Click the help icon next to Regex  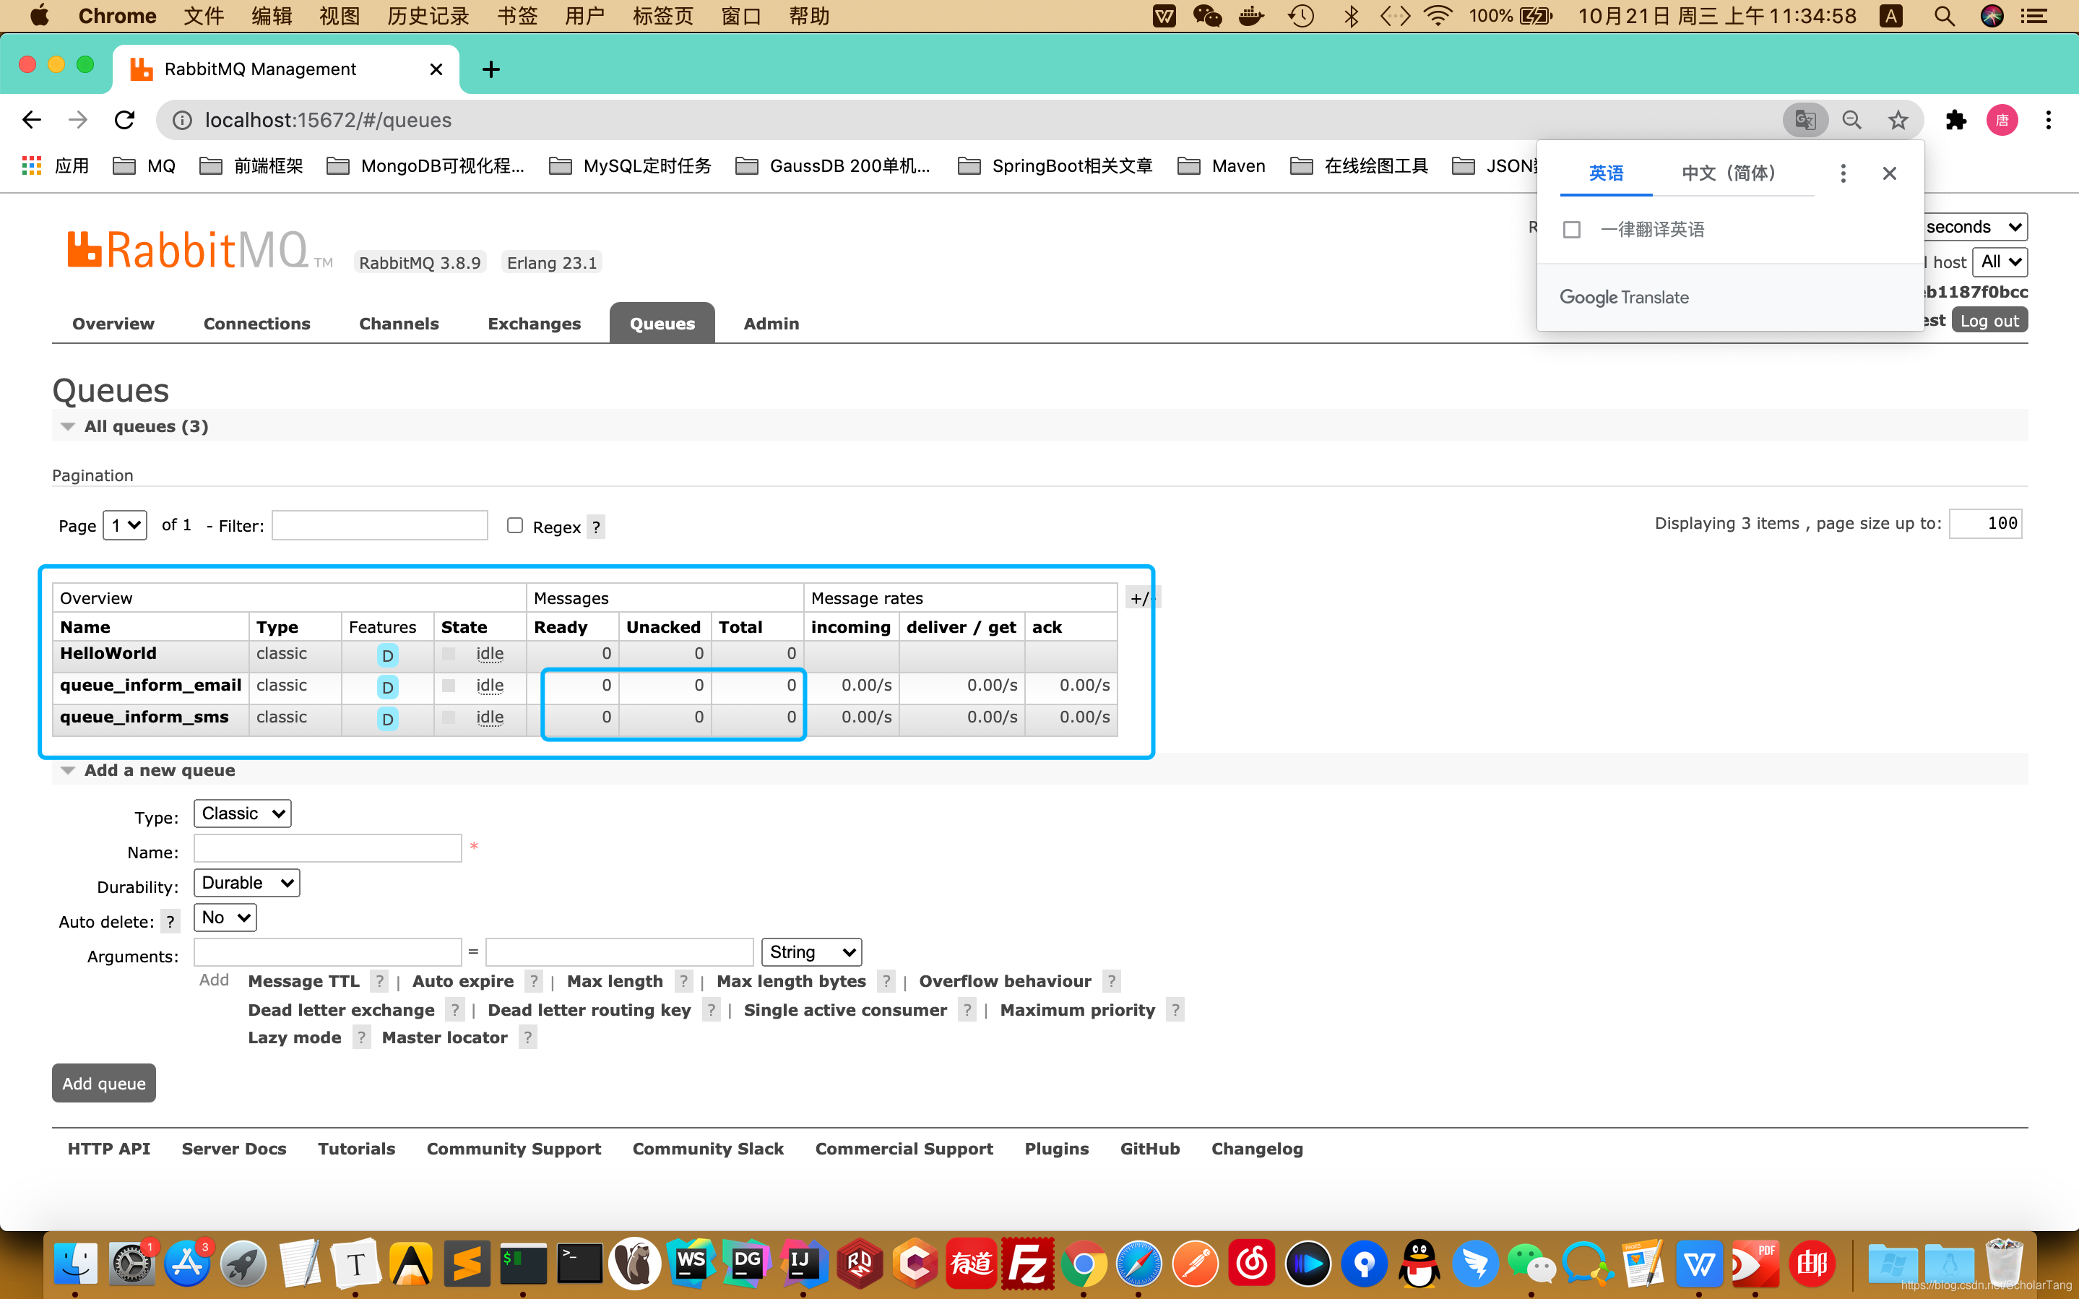(596, 527)
